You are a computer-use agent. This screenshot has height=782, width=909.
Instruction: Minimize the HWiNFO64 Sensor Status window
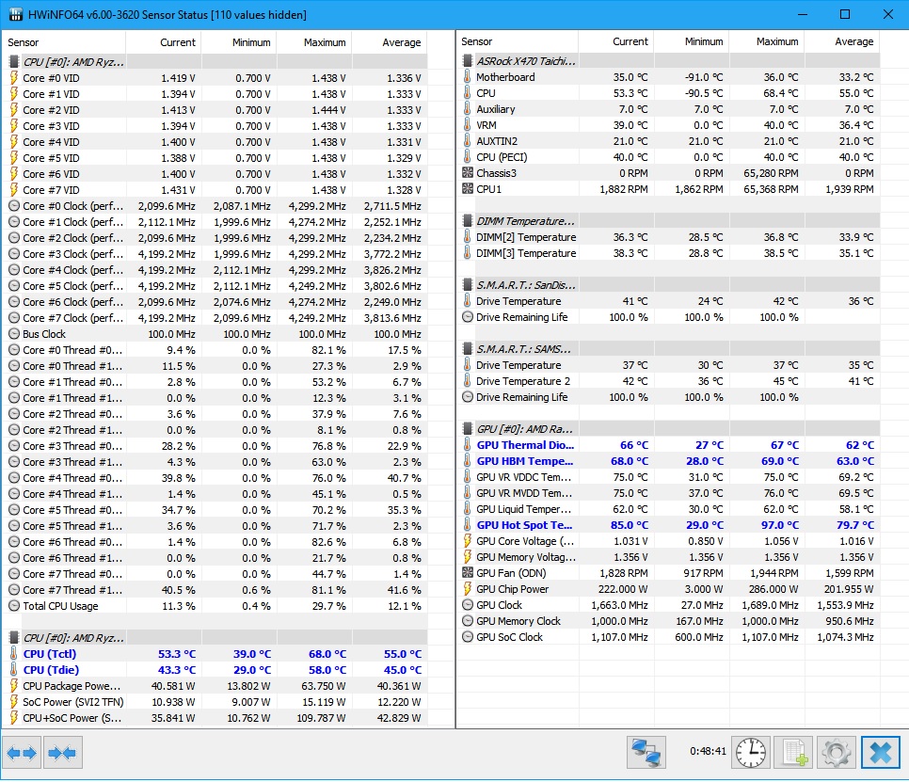(803, 14)
